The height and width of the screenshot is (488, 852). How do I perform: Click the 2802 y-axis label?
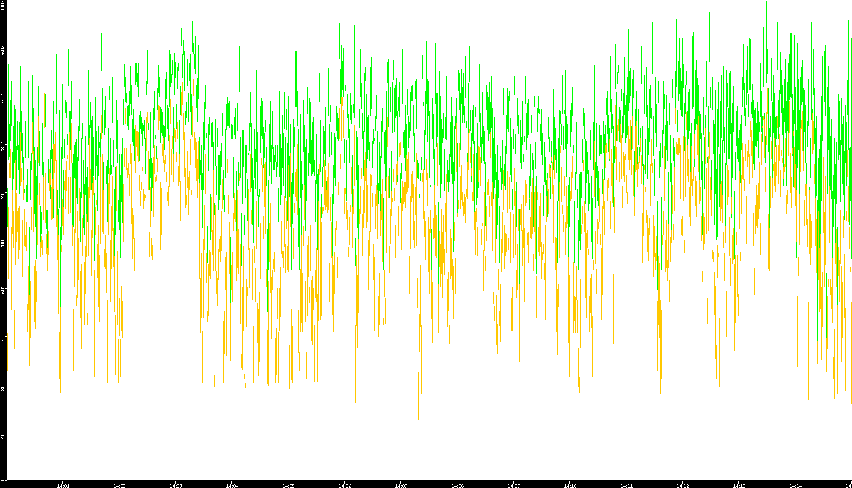[x=3, y=147]
